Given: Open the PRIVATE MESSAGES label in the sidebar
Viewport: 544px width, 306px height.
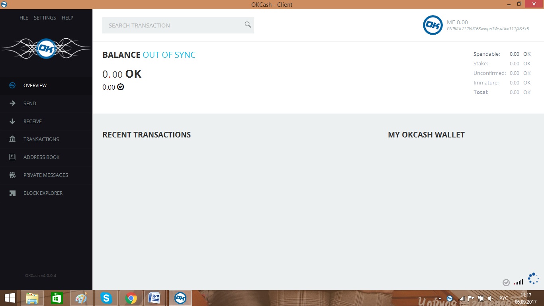Looking at the screenshot, I should click(46, 175).
